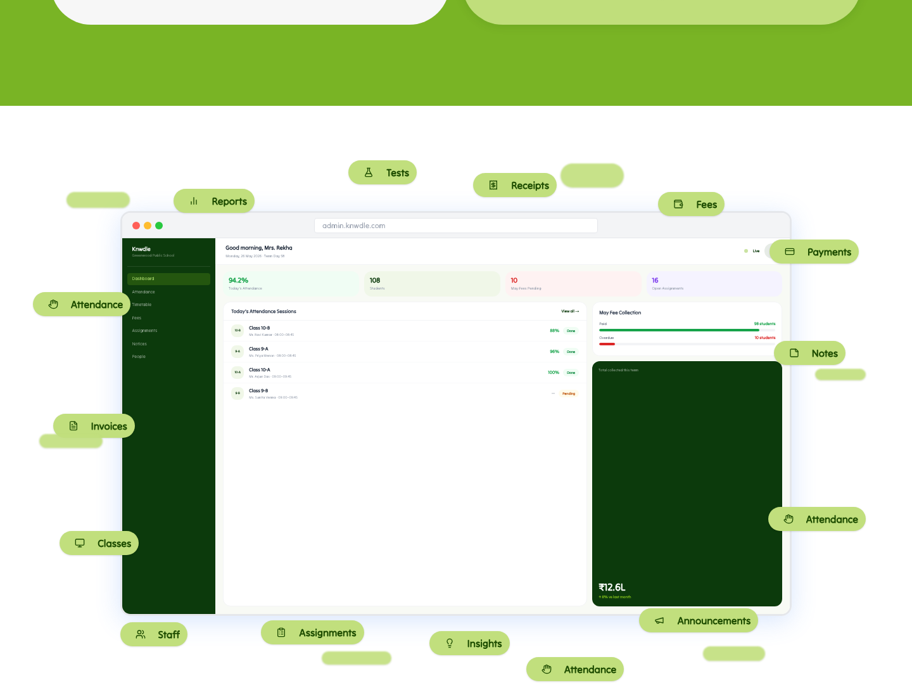912x697 pixels.
Task: Open the 10 May Fees Pending card
Action: (574, 284)
